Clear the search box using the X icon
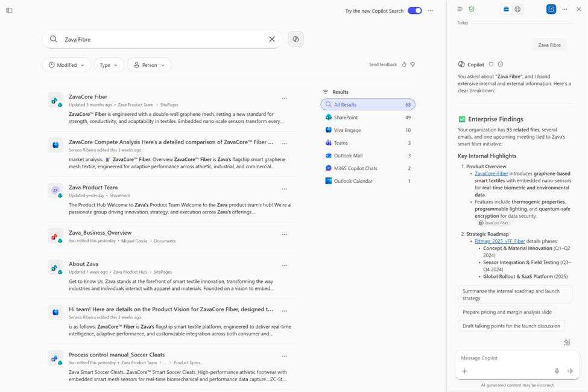This screenshot has height=392, width=588. (x=272, y=39)
